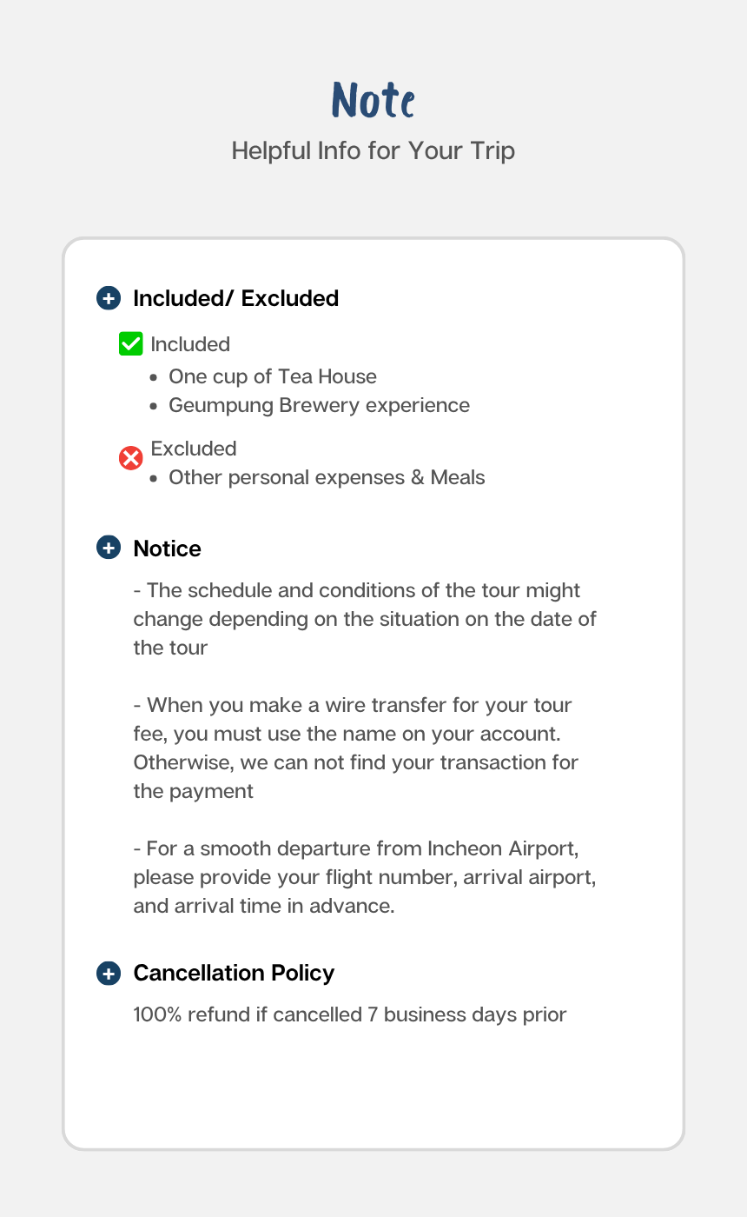The height and width of the screenshot is (1217, 747).
Task: Collapse the Notice section heading
Action: point(167,549)
